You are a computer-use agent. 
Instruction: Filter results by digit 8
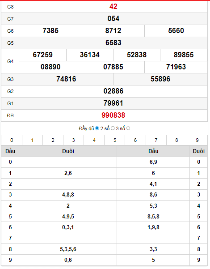(x=176, y=140)
